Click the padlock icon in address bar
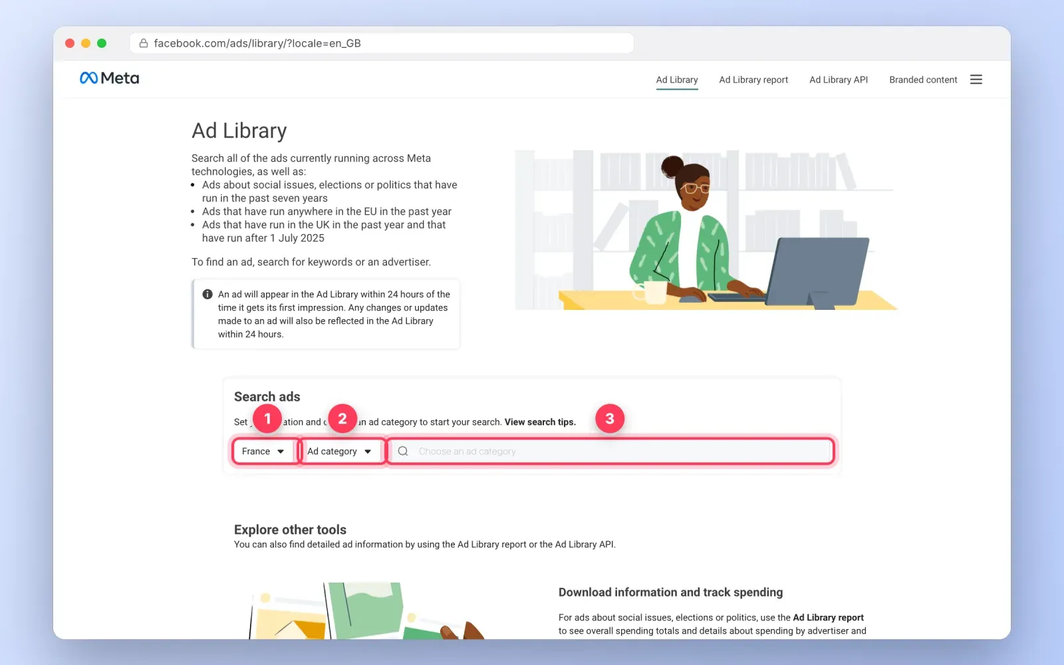The width and height of the screenshot is (1064, 665). point(143,43)
